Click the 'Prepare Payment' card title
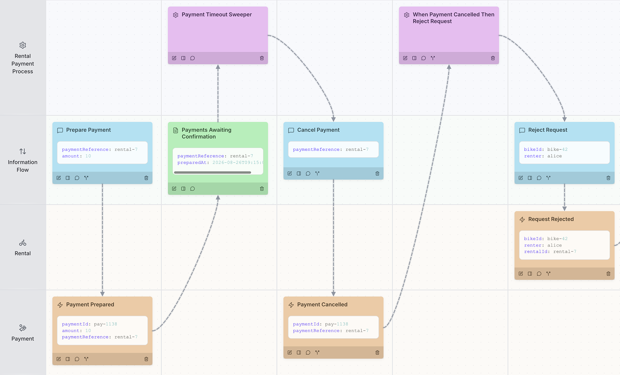This screenshot has width=620, height=375. tap(89, 130)
